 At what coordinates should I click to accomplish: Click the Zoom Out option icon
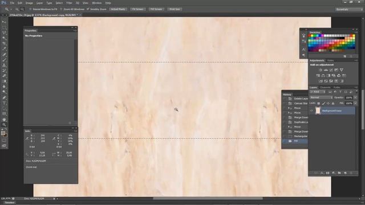22,9
